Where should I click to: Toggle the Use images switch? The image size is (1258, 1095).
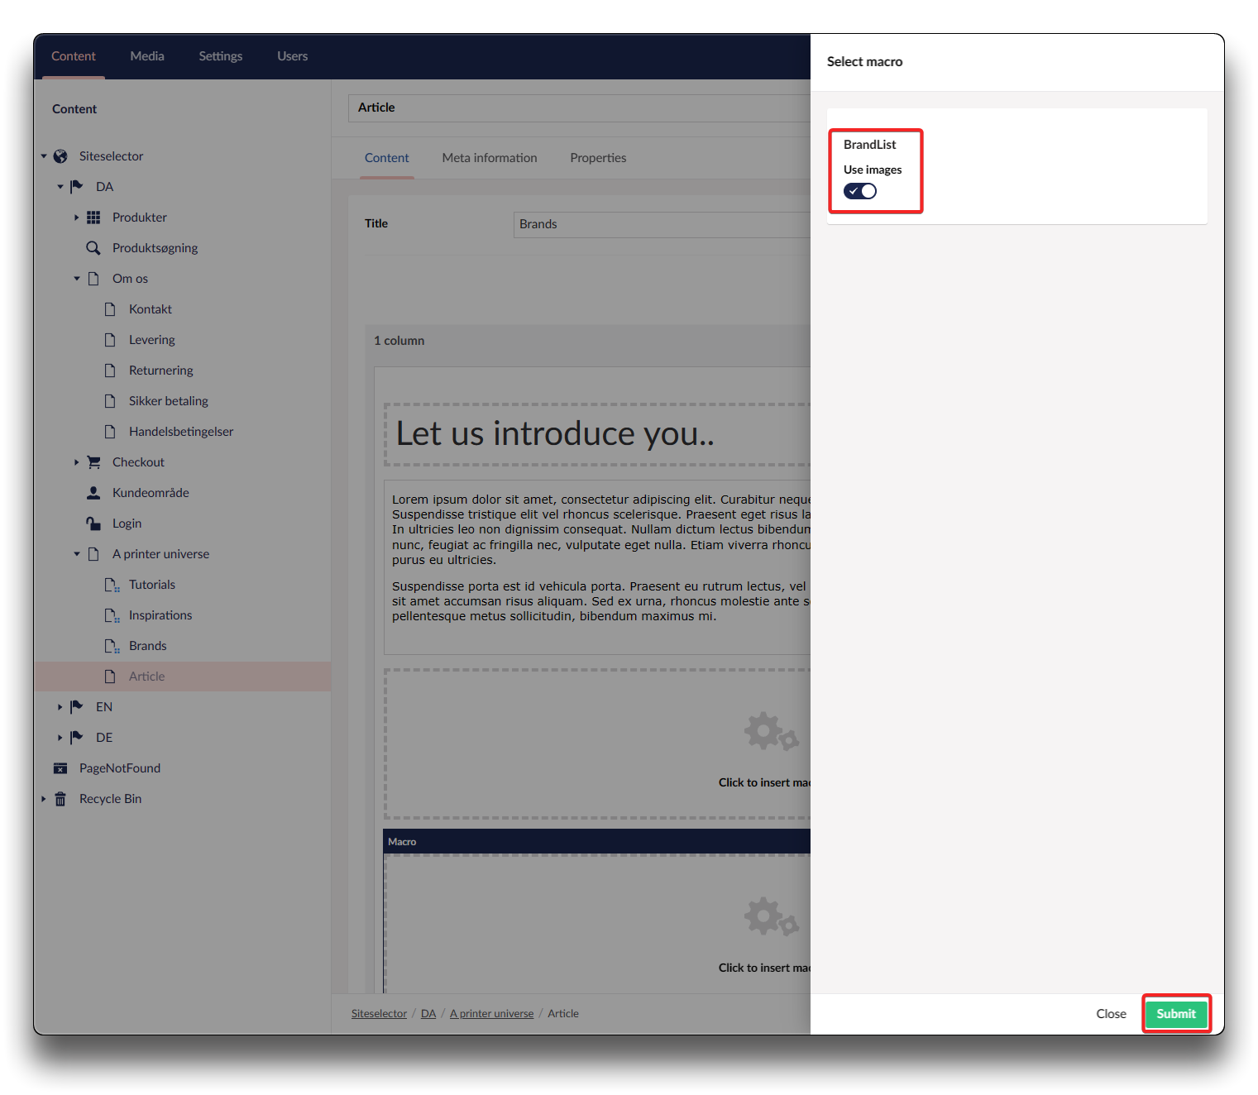coord(859,191)
